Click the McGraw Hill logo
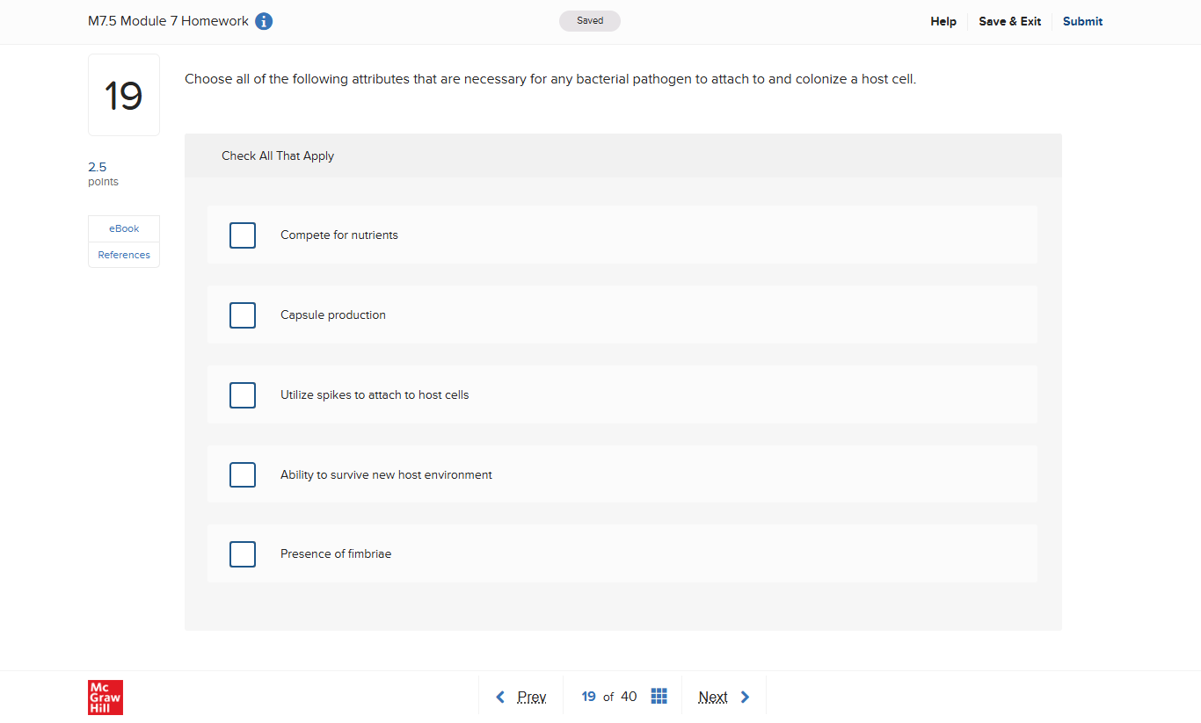 point(105,697)
